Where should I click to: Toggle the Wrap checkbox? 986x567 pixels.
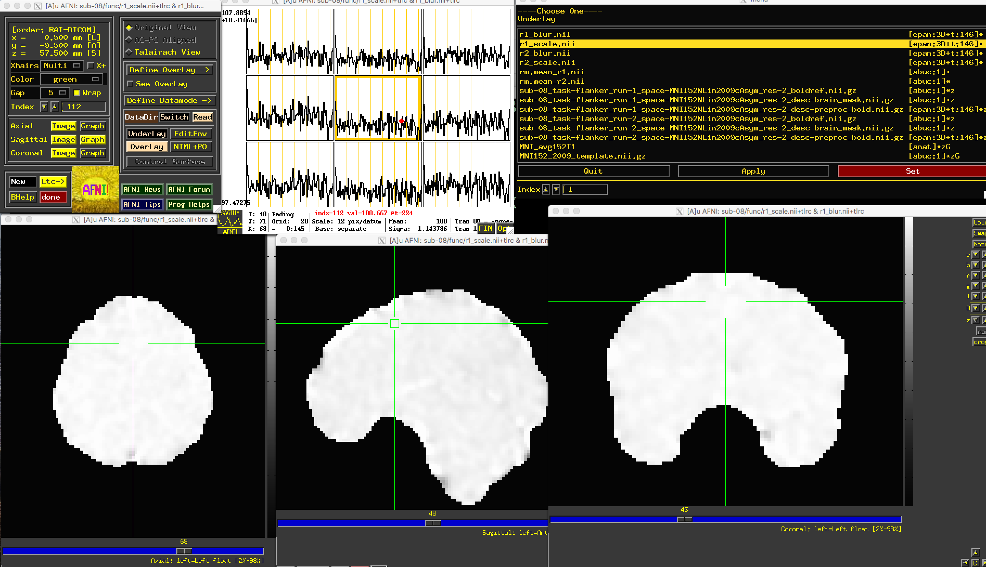(x=77, y=93)
